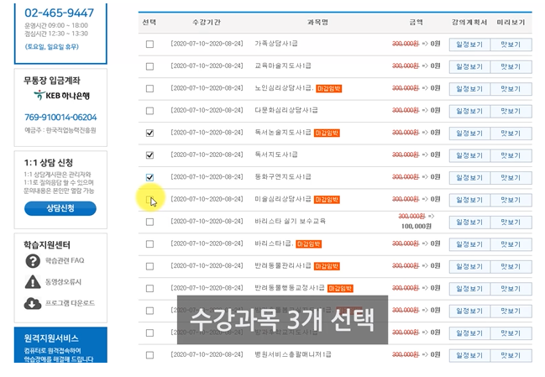Check the 미술심리상담사1급 checkbox

[149, 200]
